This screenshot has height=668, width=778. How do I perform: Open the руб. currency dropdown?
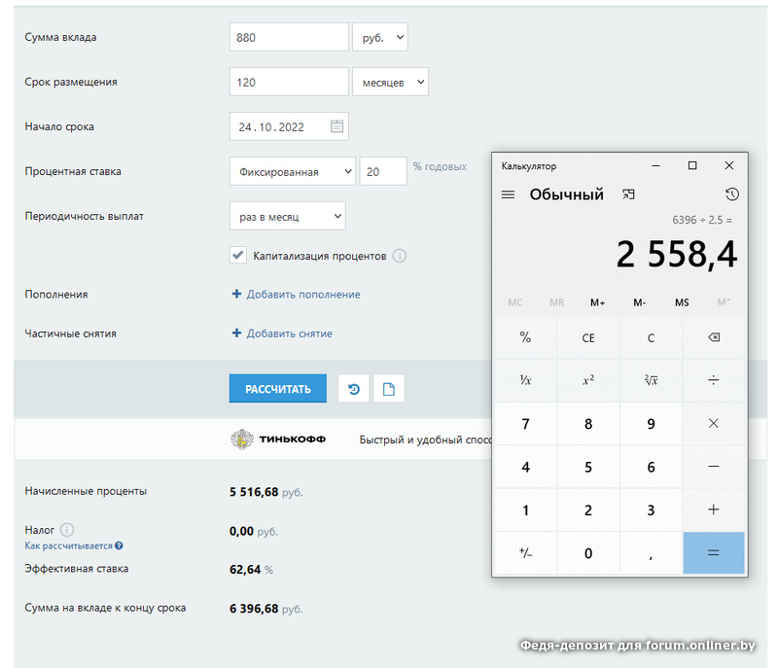pos(380,37)
